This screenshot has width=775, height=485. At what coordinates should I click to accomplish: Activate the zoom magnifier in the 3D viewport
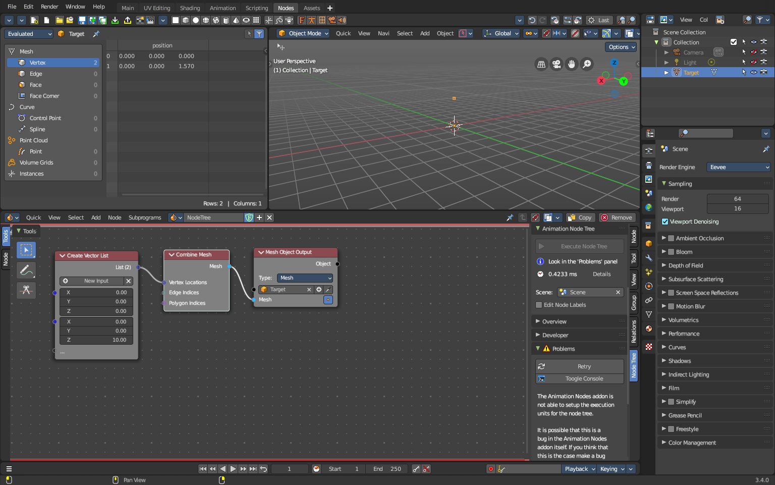coord(587,64)
